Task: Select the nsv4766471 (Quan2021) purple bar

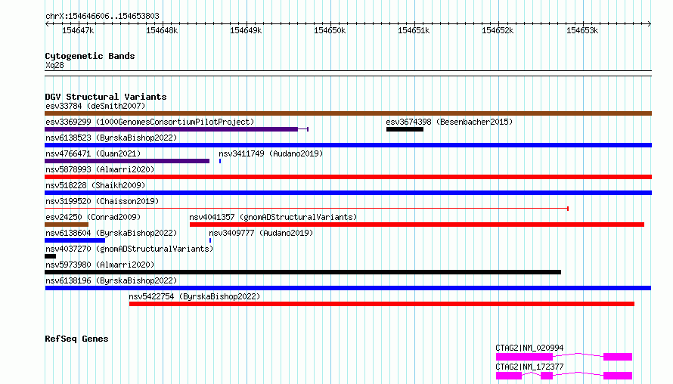Action: (127, 161)
